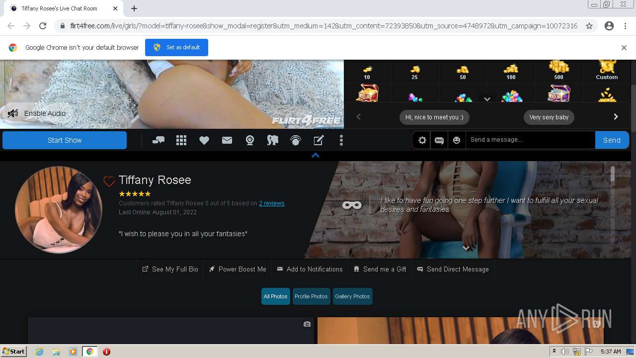636x358 pixels.
Task: Click the edit note pencil icon
Action: coord(318,141)
